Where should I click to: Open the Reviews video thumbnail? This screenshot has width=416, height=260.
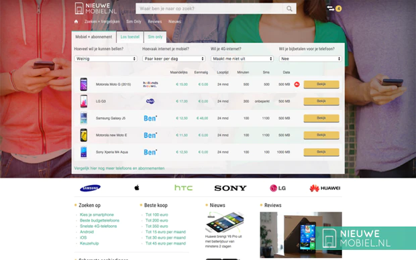click(x=301, y=235)
